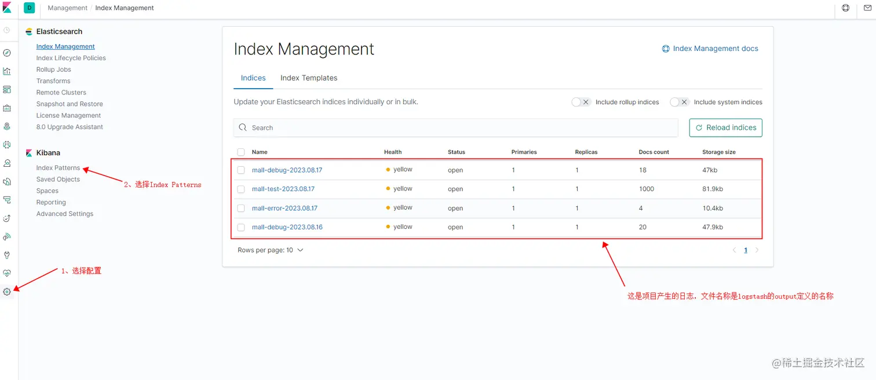This screenshot has height=380, width=876.
Task: Open Discover compass icon in sidebar
Action: click(7, 53)
